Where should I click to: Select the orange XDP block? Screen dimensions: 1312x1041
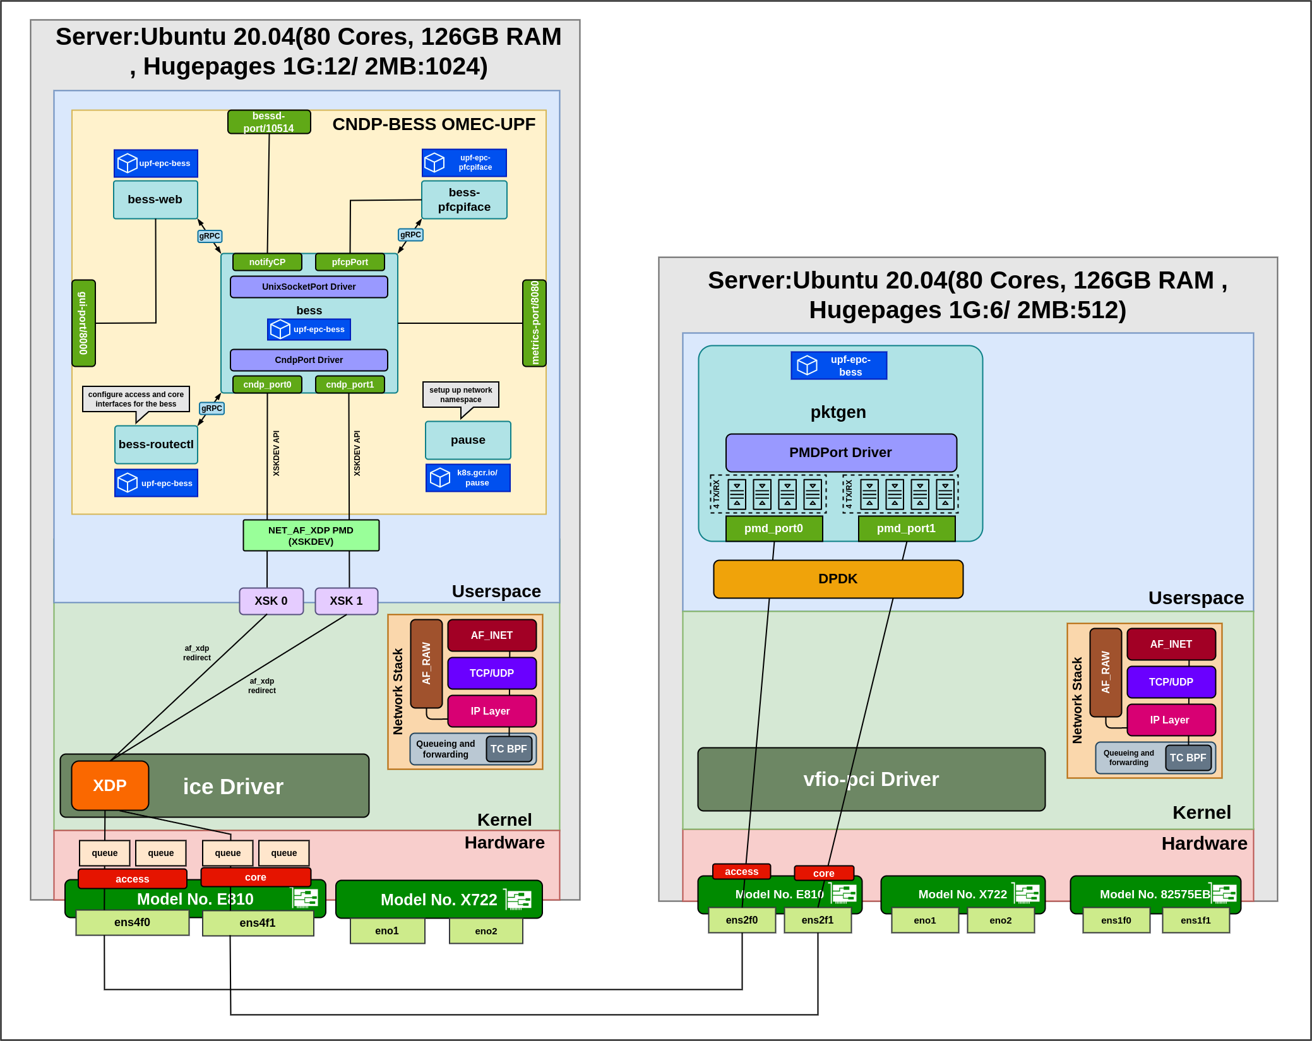pyautogui.click(x=110, y=785)
